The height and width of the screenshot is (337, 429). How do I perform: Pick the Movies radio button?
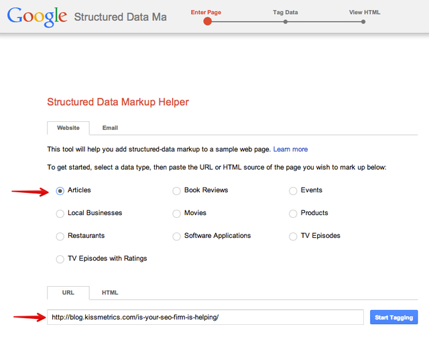click(x=177, y=214)
